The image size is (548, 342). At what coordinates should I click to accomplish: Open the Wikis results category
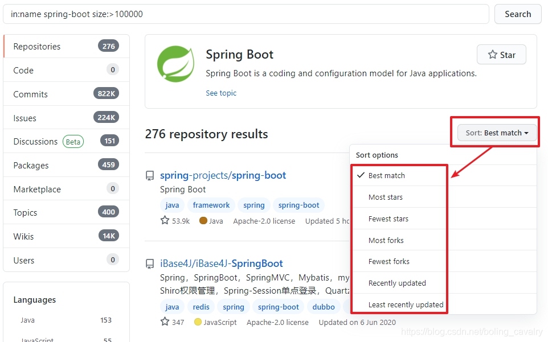[x=67, y=236]
